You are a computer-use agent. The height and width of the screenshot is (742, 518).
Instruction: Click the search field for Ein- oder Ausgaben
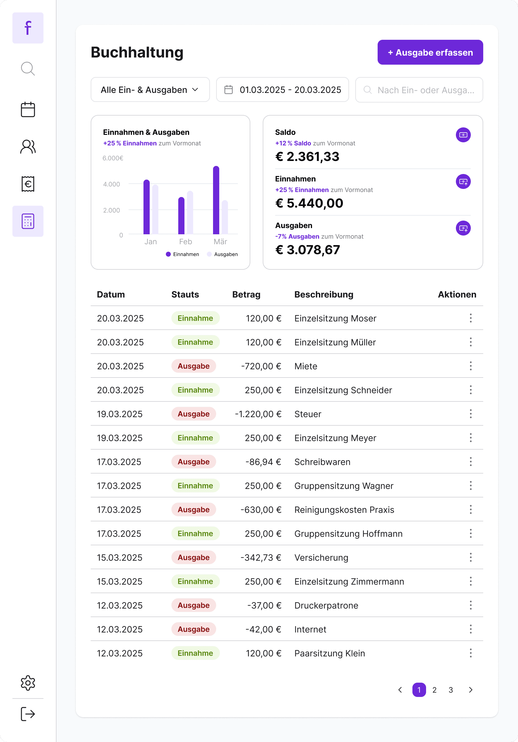click(x=419, y=89)
